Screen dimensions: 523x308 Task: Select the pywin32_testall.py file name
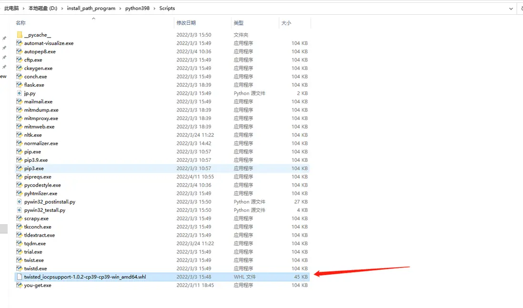(x=45, y=210)
